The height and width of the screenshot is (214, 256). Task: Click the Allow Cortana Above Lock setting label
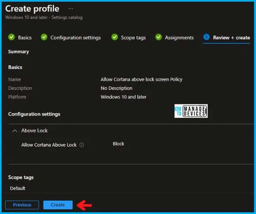pyautogui.click(x=49, y=145)
